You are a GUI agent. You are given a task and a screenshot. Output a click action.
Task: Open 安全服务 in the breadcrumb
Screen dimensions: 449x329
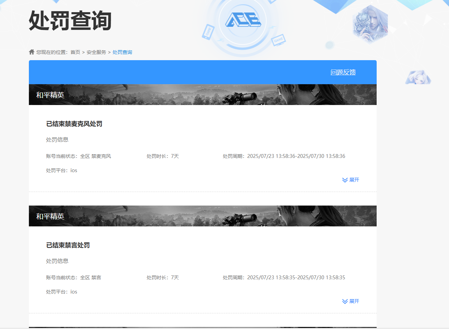tap(96, 52)
